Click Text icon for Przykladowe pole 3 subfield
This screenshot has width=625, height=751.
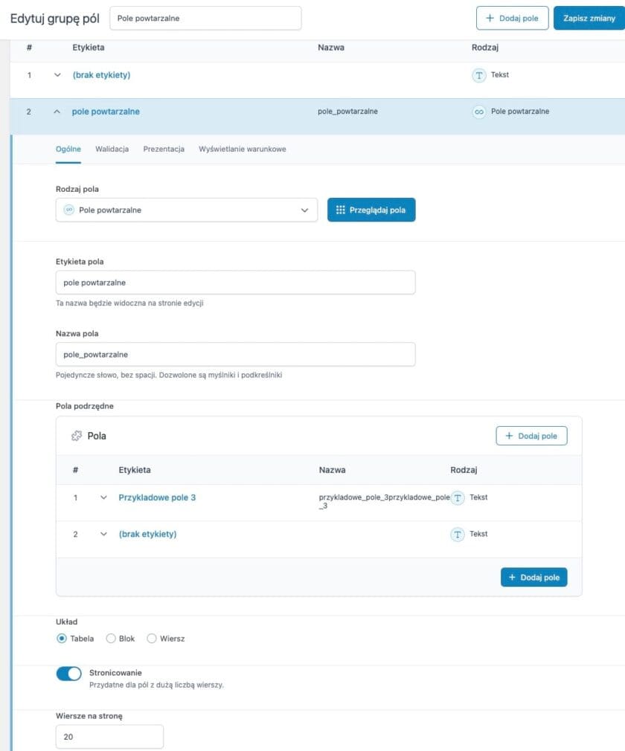pos(458,497)
